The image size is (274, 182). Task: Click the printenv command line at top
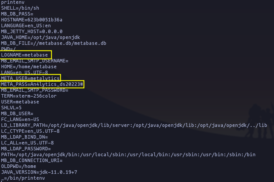coord(13,2)
